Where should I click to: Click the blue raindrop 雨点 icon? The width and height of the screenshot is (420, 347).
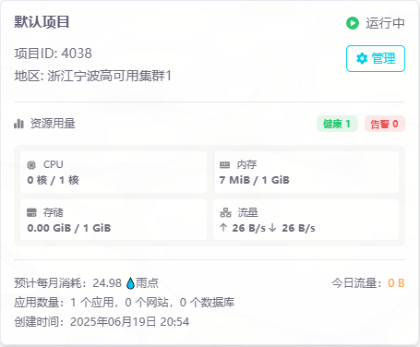[130, 283]
